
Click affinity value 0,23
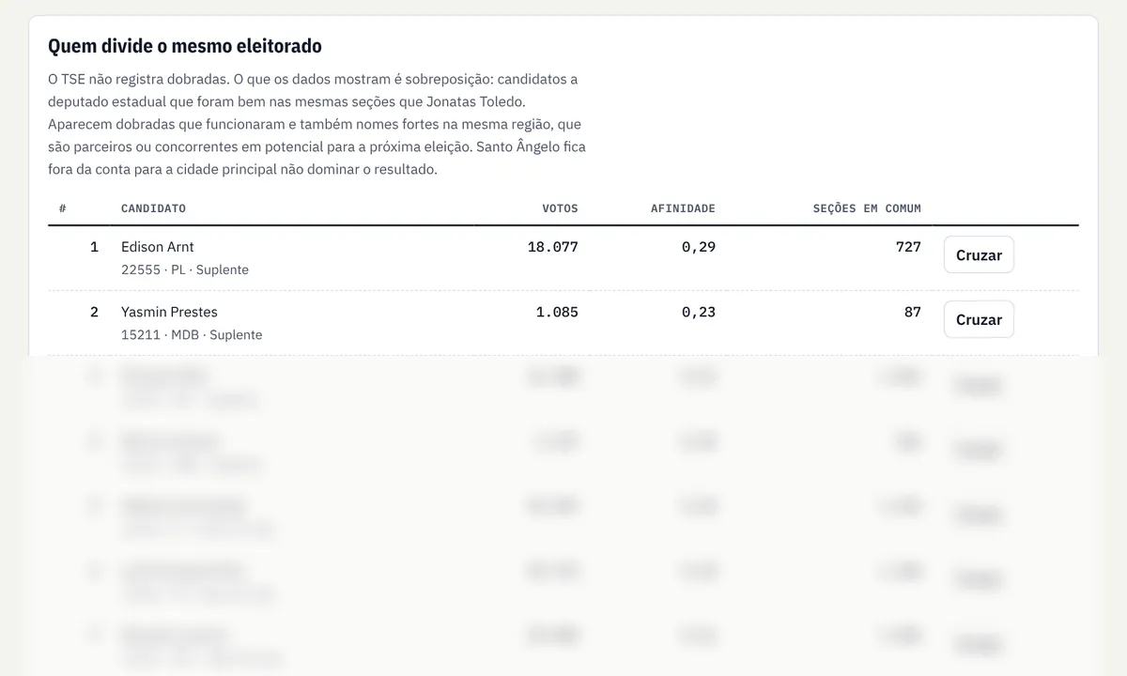(x=699, y=312)
